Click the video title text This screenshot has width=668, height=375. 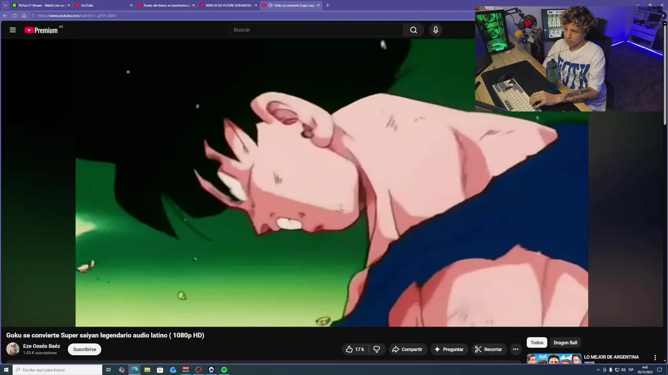[105, 335]
